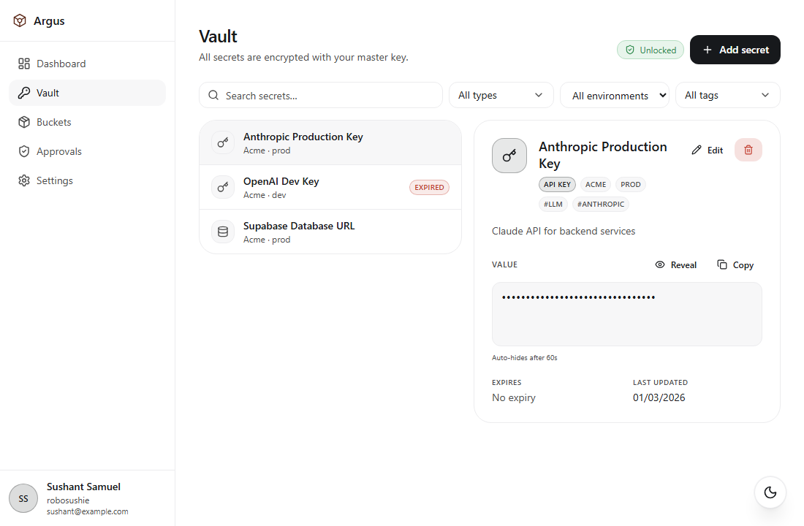The image size is (804, 526).
Task: Click the #LLM tag chip
Action: (x=553, y=204)
